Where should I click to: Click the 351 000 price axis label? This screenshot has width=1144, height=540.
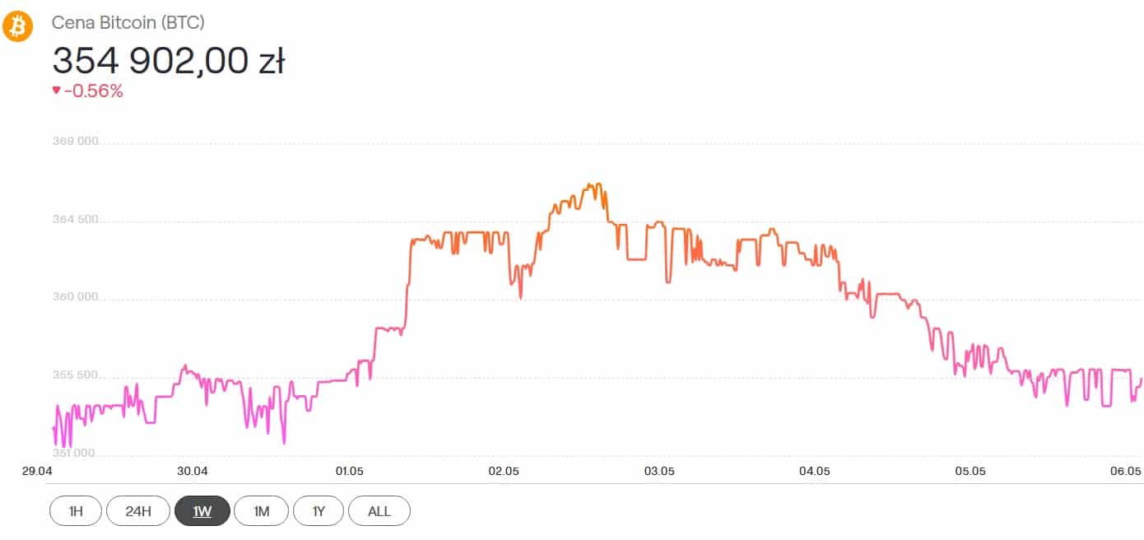click(x=75, y=453)
